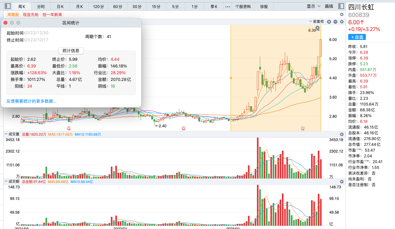Open the 反馈需要统计的更多数据 feedback link
This screenshot has height=229, width=395.
(x=31, y=101)
